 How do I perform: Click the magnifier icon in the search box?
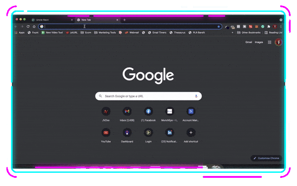tap(100, 96)
